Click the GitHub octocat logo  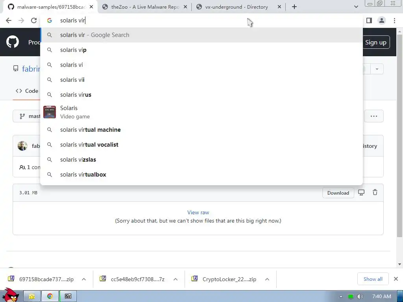pyautogui.click(x=13, y=42)
